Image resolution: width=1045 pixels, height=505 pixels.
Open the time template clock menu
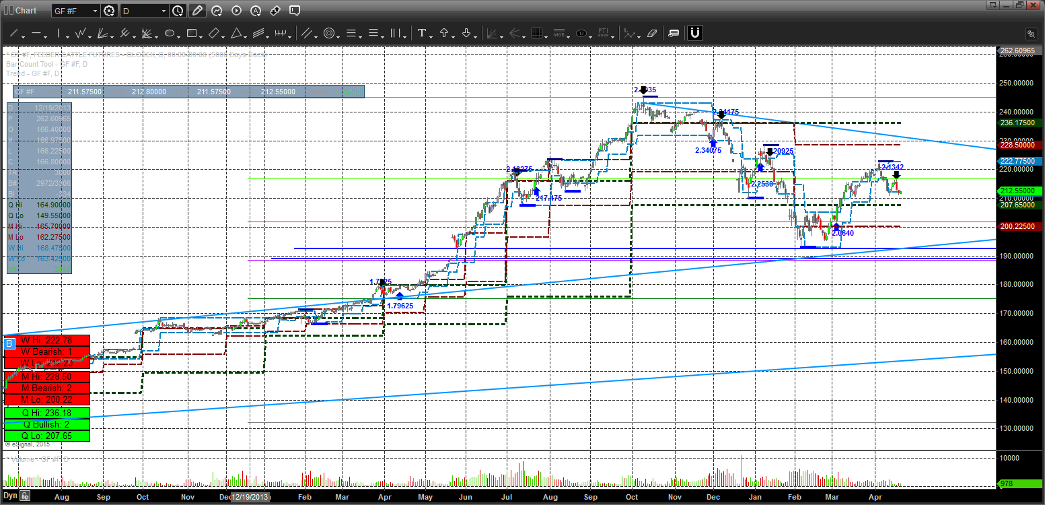coord(178,11)
